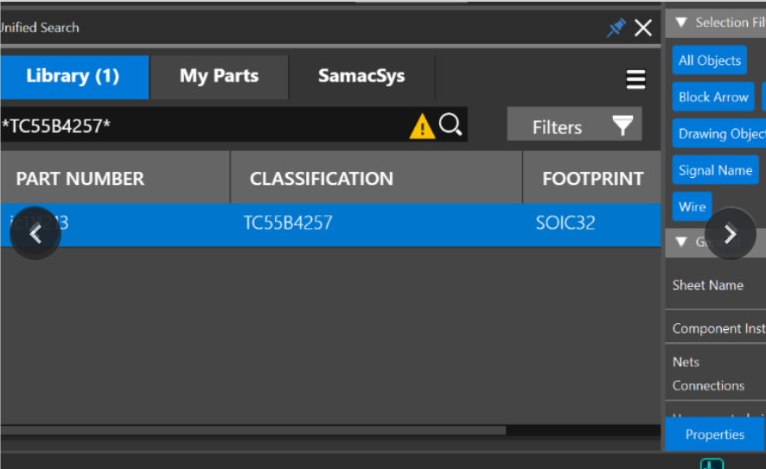Open the Filters funnel button
Screen dimensions: 766x469
[574, 126]
